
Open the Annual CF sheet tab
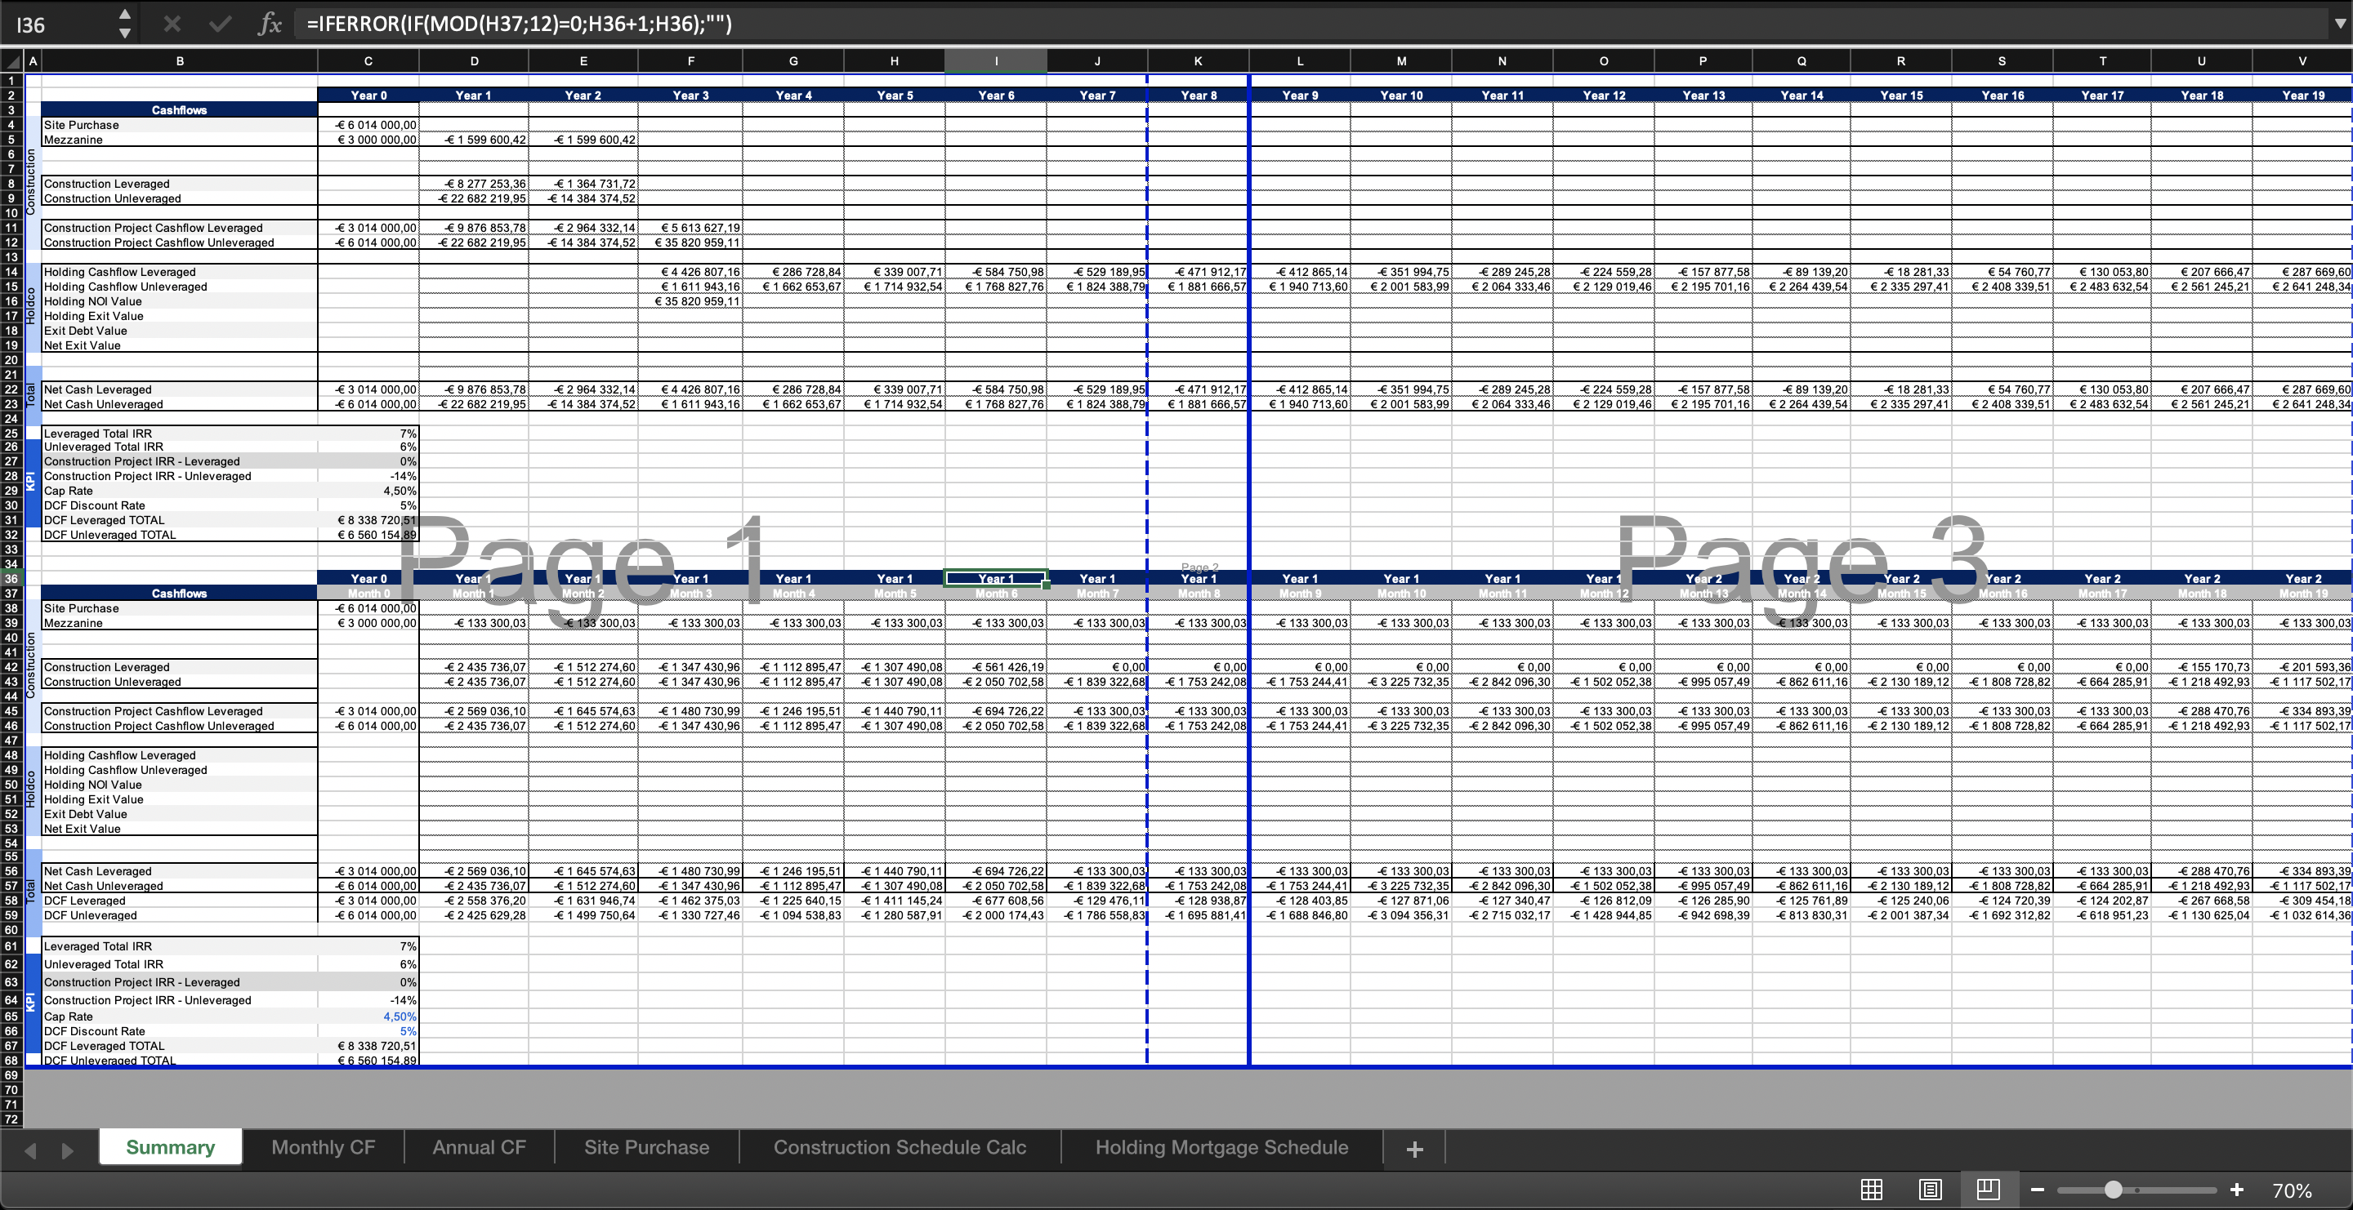tap(479, 1147)
